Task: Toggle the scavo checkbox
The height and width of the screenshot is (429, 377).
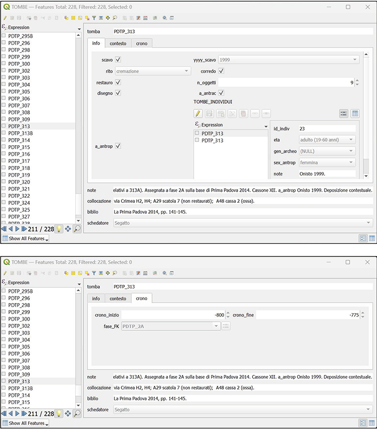Action: [118, 60]
